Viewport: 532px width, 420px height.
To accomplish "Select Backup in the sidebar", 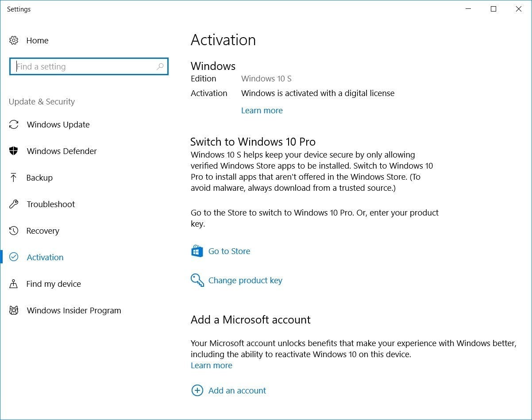I will [39, 177].
